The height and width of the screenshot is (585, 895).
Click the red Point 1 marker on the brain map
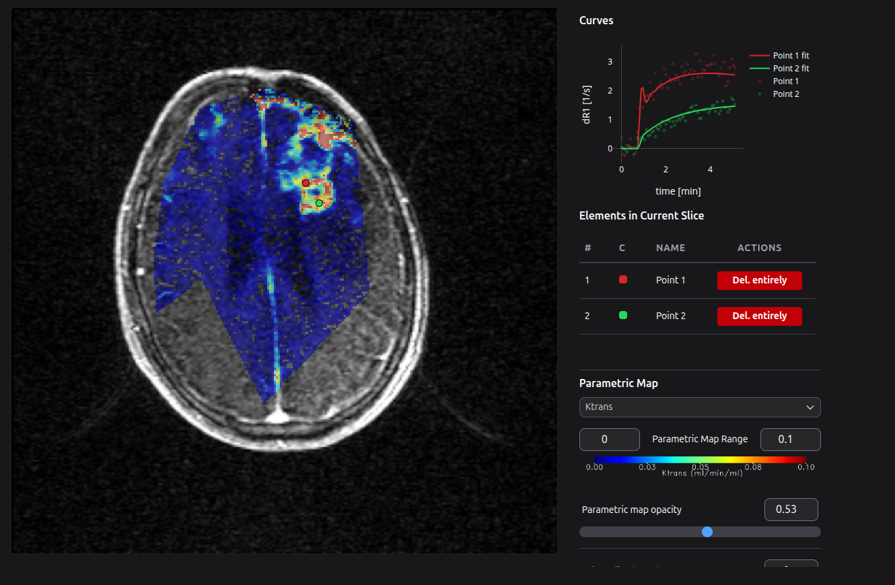[x=306, y=183]
